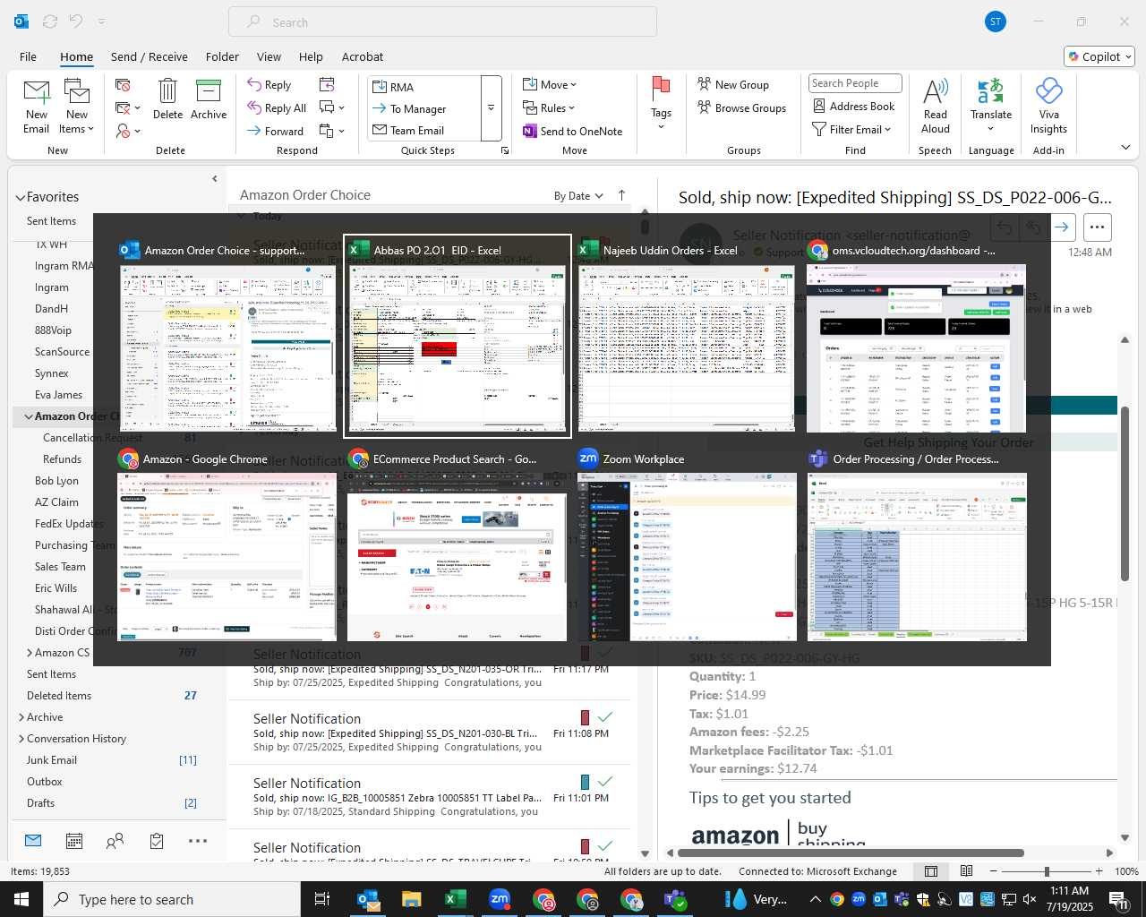Switch to Reading view in status bar
Viewport: 1146px width, 917px height.
coord(967,871)
